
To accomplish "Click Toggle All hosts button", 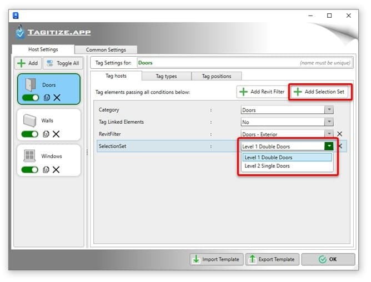I will [63, 63].
